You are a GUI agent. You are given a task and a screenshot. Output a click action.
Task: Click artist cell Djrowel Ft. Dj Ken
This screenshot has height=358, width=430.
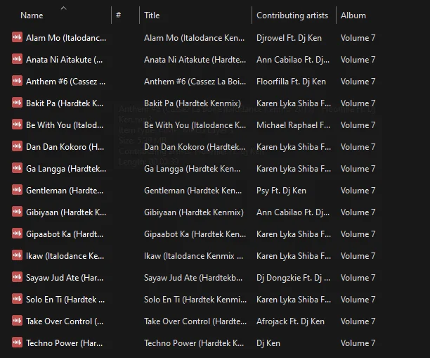pos(289,38)
